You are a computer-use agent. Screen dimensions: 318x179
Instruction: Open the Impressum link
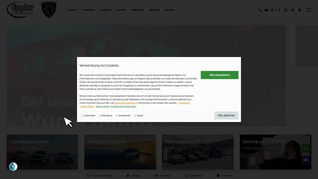click(185, 103)
